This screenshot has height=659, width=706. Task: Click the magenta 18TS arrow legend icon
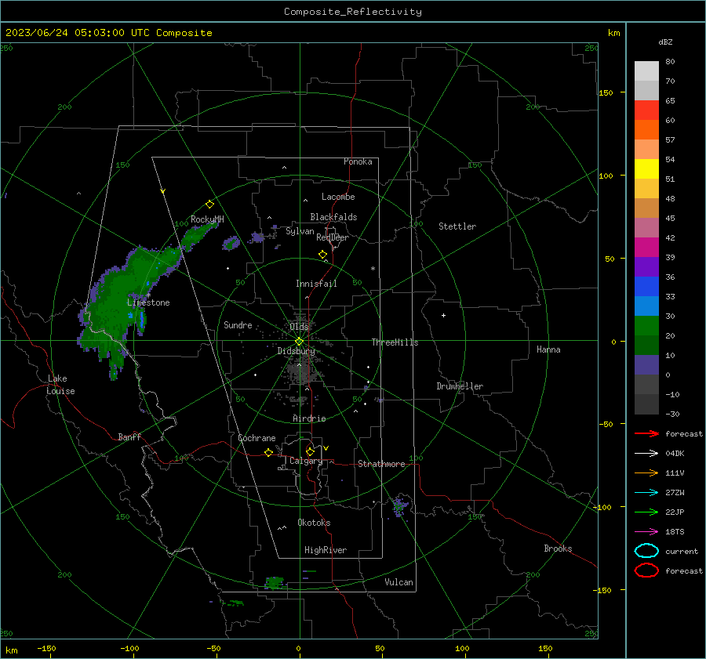pos(646,532)
